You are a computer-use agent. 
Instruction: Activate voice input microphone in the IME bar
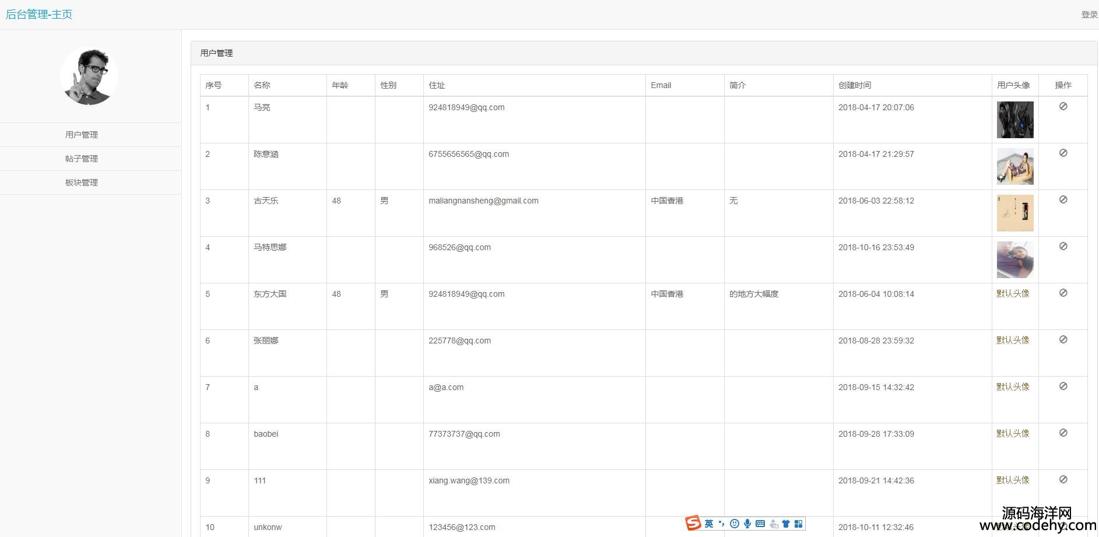[747, 524]
